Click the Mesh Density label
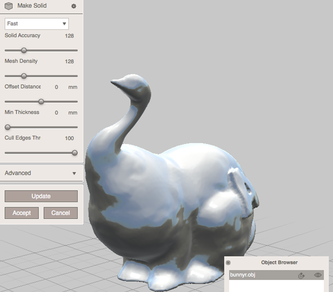 [21, 61]
